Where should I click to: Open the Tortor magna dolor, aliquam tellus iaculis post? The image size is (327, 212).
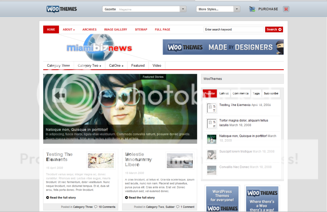tap(244, 123)
